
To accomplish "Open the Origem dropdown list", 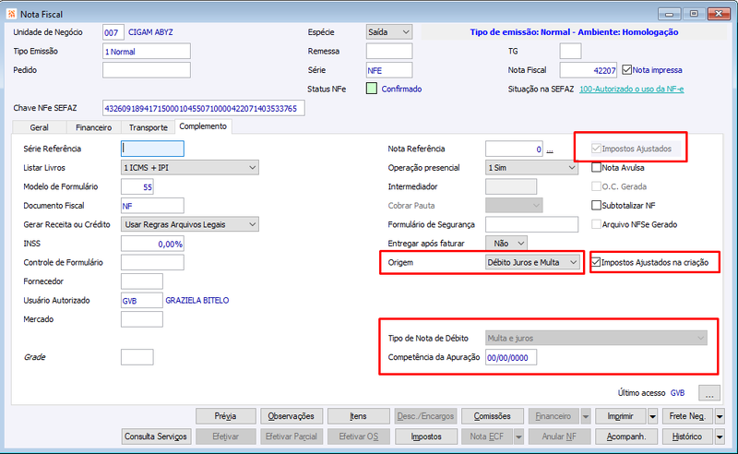I will [x=573, y=262].
